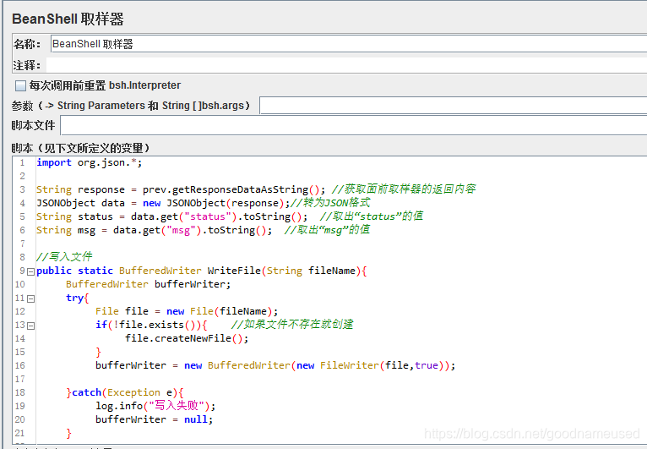Click '}catch(Exception e){' on line 18
Viewport: 647px width, 449px height.
[125, 392]
